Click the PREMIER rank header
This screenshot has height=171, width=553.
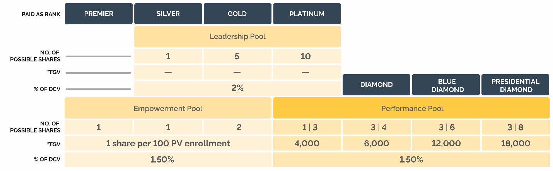99,14
